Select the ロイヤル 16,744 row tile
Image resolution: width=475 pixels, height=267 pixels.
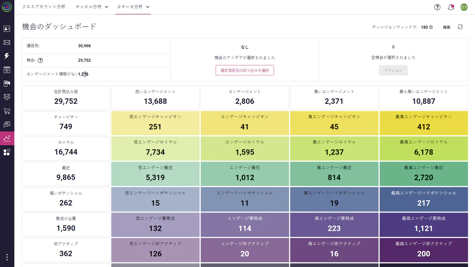click(66, 148)
